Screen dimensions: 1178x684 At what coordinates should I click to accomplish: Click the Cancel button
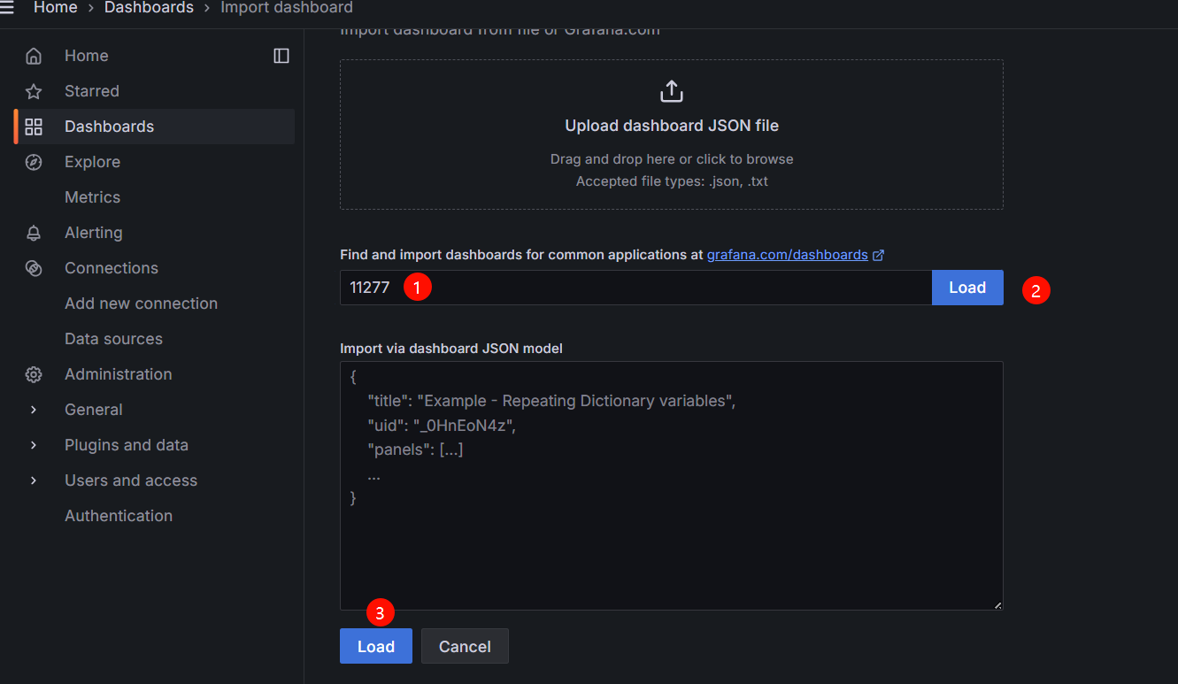point(465,647)
